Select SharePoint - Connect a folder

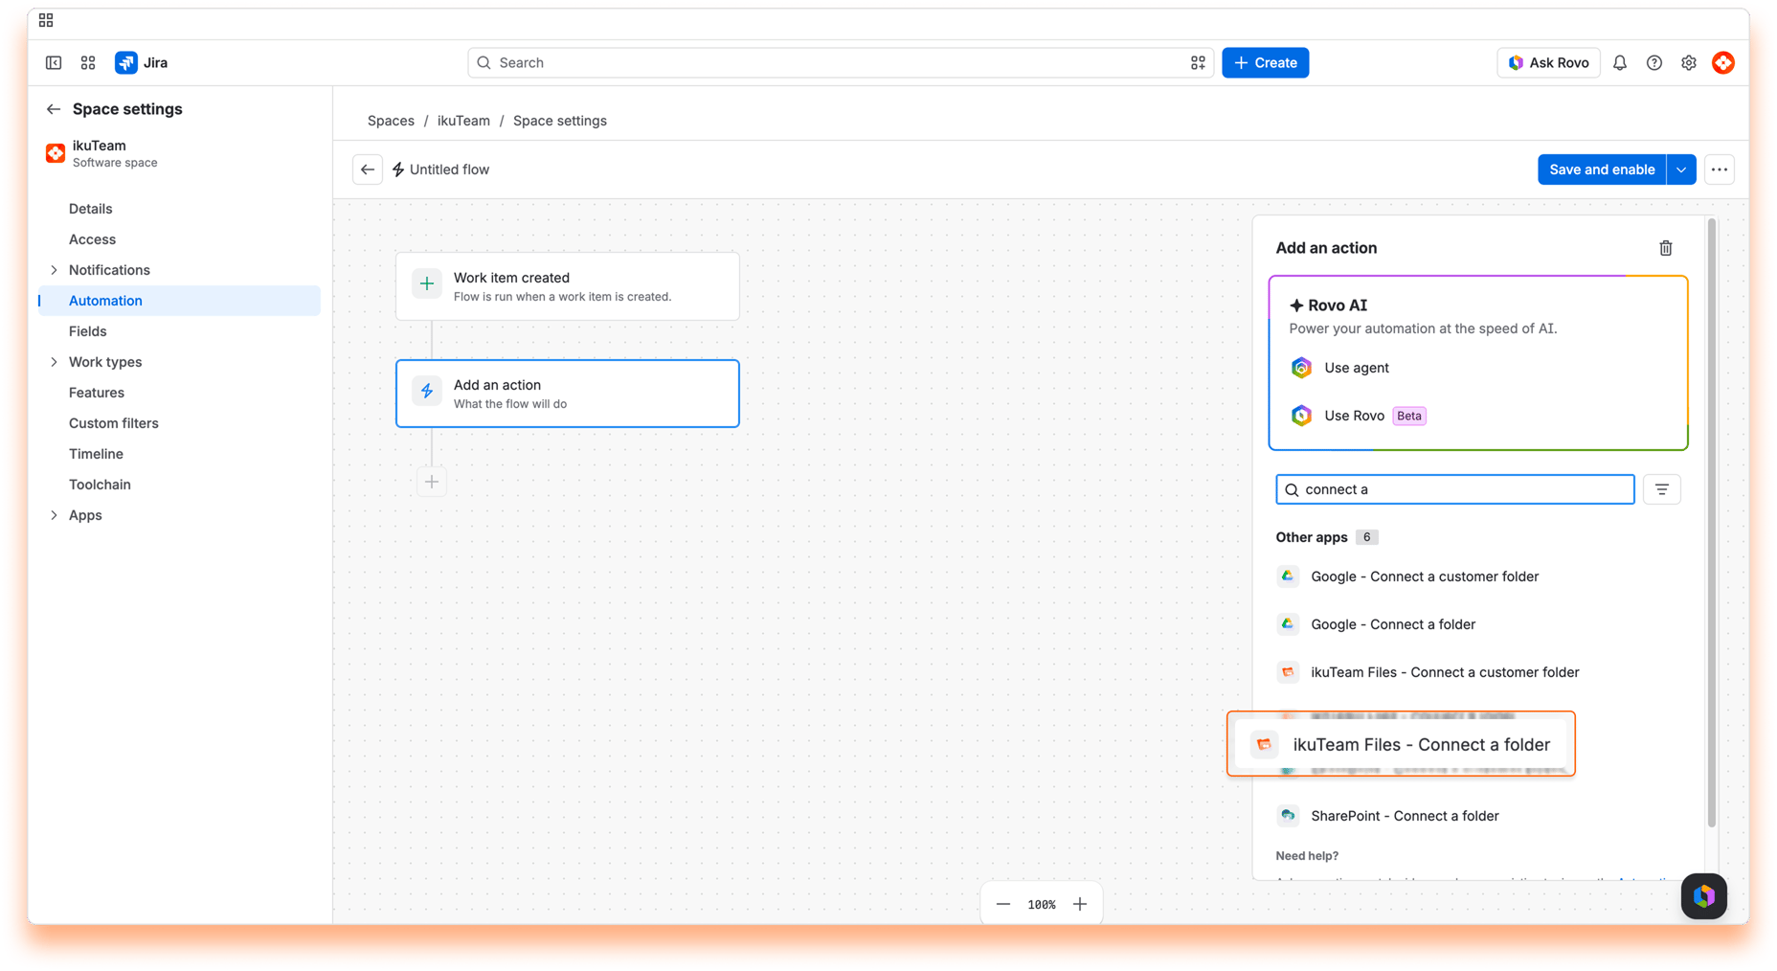point(1387,816)
